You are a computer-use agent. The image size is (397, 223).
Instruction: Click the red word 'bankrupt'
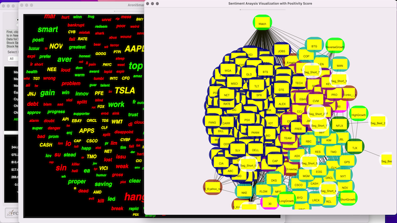(x=76, y=25)
